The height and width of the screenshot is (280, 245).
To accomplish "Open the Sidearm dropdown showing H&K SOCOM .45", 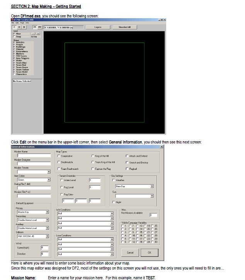I will click(47, 236).
